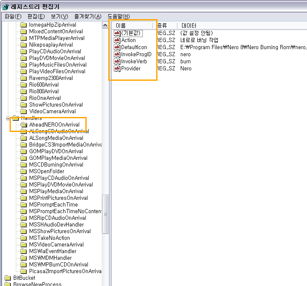Image resolution: width=307 pixels, height=286 pixels.
Task: Click the MSTakeNoAction folder icon
Action: pyautogui.click(x=23, y=238)
